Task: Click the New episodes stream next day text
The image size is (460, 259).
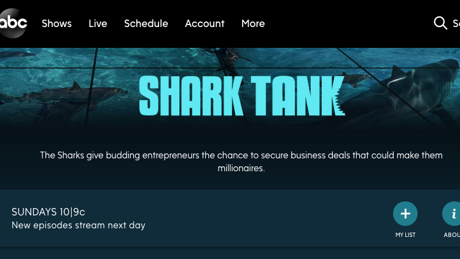Action: [x=79, y=225]
